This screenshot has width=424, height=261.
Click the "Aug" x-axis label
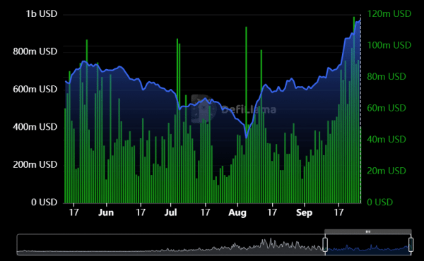(237, 213)
